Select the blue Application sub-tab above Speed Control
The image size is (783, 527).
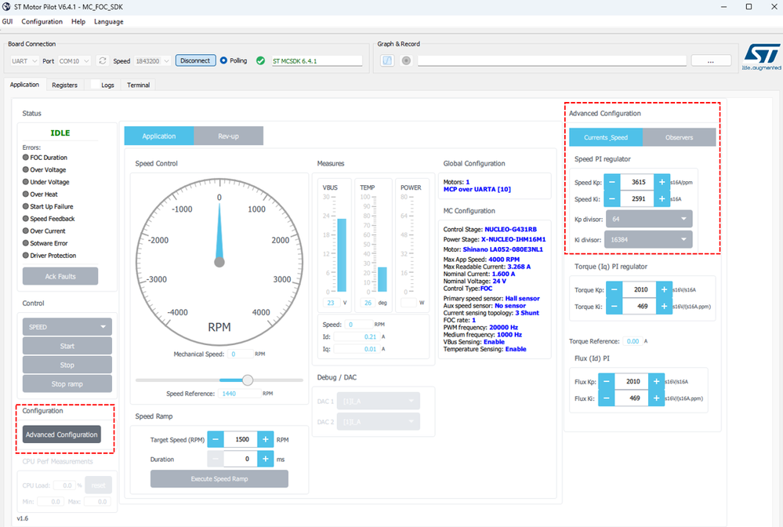[x=159, y=136]
